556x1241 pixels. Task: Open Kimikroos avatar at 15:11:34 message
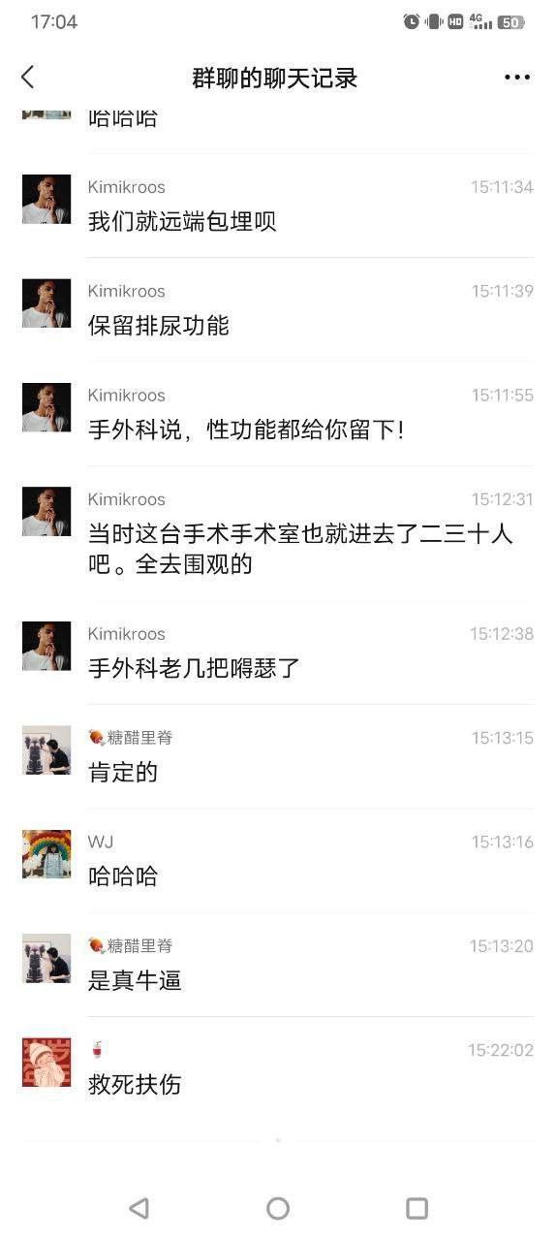click(x=46, y=199)
